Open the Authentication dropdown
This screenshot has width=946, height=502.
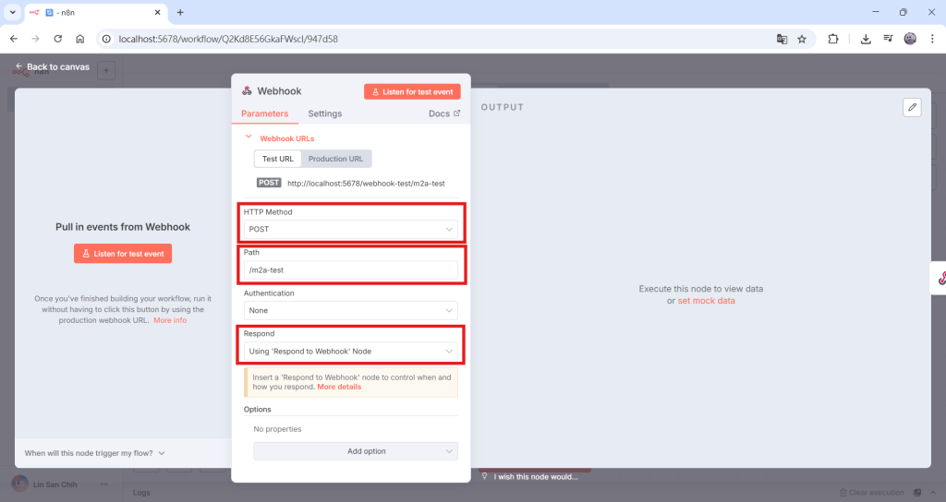[x=350, y=310]
